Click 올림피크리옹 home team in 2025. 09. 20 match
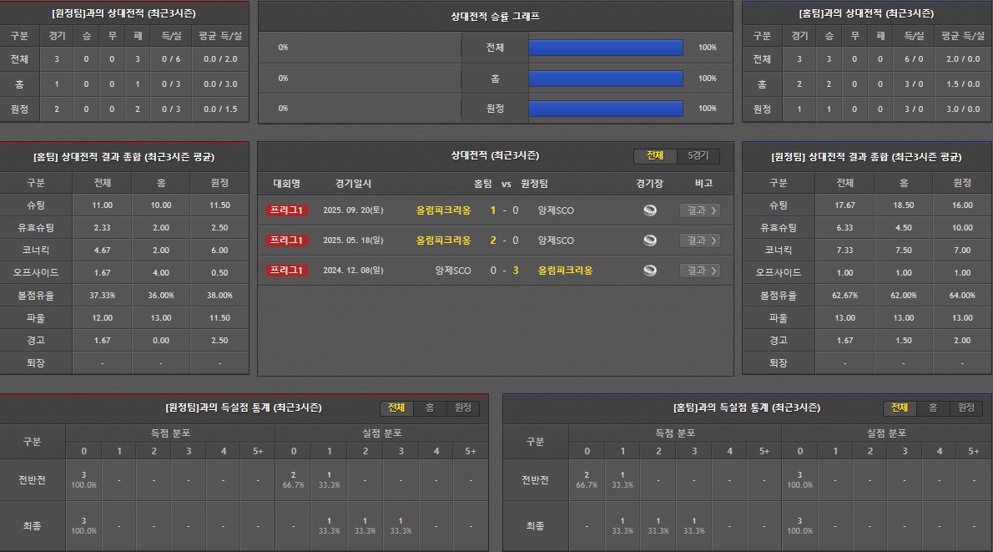 (x=443, y=210)
